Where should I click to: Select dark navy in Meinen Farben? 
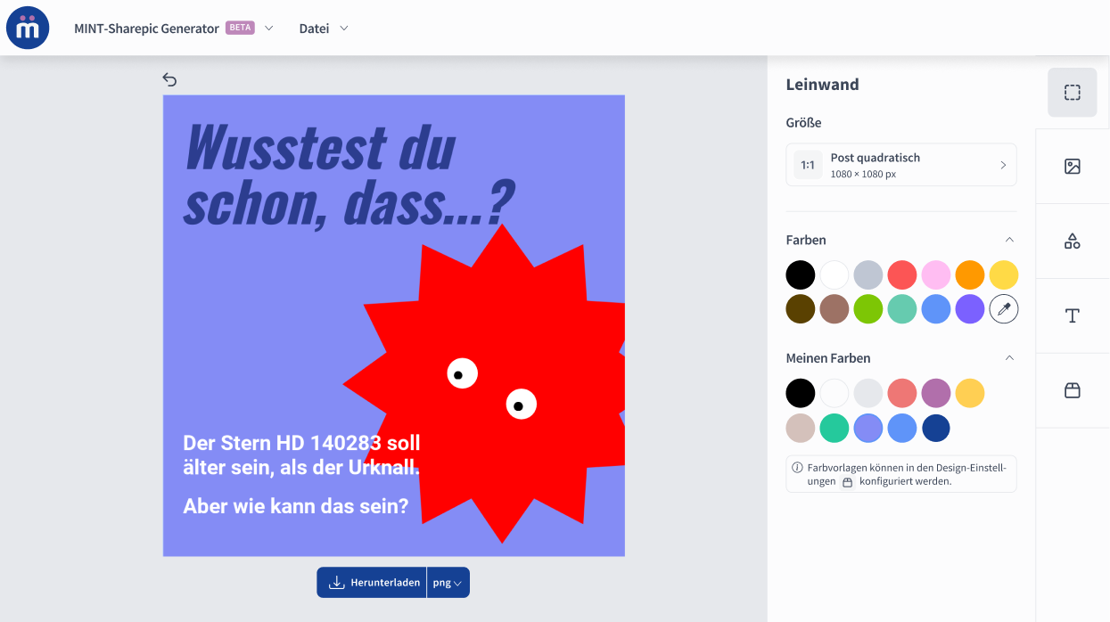936,428
